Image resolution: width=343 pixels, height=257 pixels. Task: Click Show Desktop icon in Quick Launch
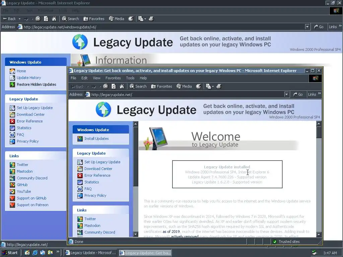click(27, 253)
